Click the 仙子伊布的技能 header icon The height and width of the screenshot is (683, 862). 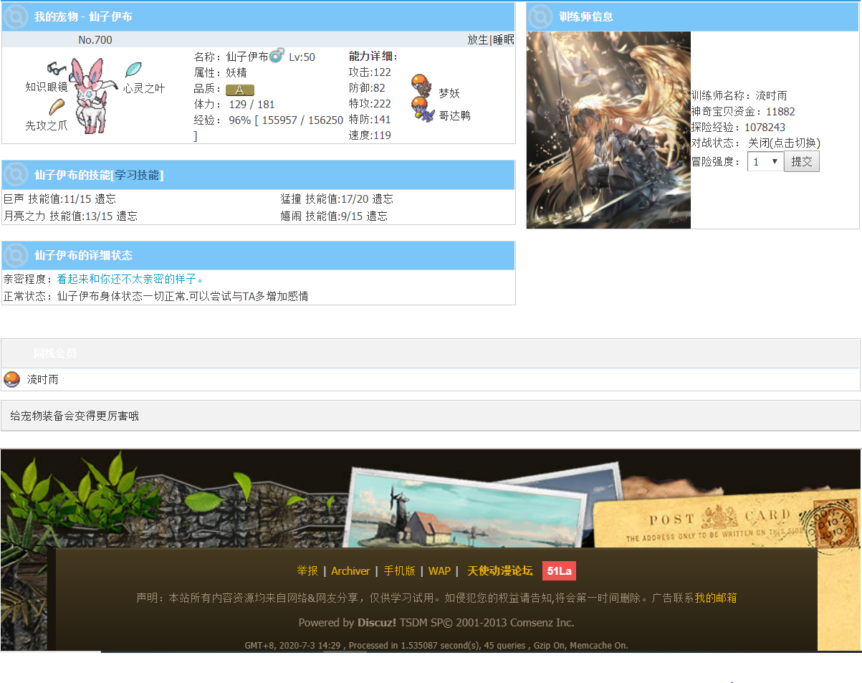click(16, 175)
